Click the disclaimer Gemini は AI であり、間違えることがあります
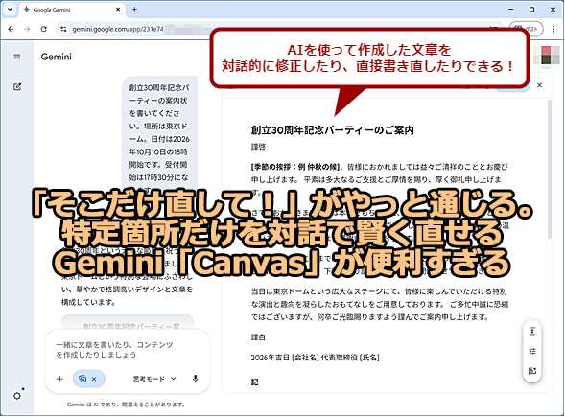Screen dimensions: 565x417 (126, 405)
